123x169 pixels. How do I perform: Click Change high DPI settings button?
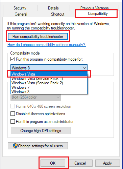click(x=41, y=131)
